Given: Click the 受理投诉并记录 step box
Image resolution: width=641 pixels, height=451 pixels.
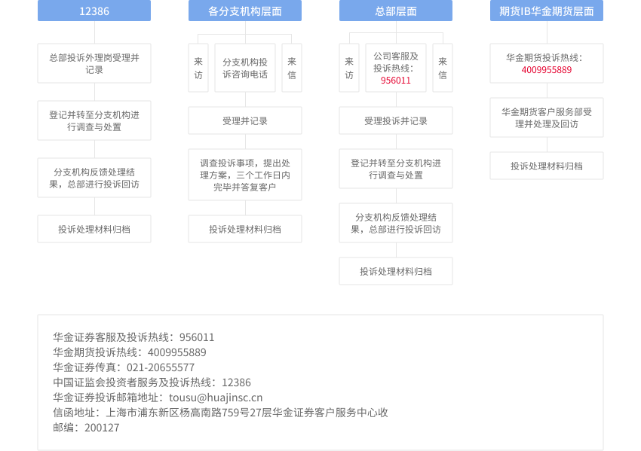Looking at the screenshot, I should click(396, 120).
